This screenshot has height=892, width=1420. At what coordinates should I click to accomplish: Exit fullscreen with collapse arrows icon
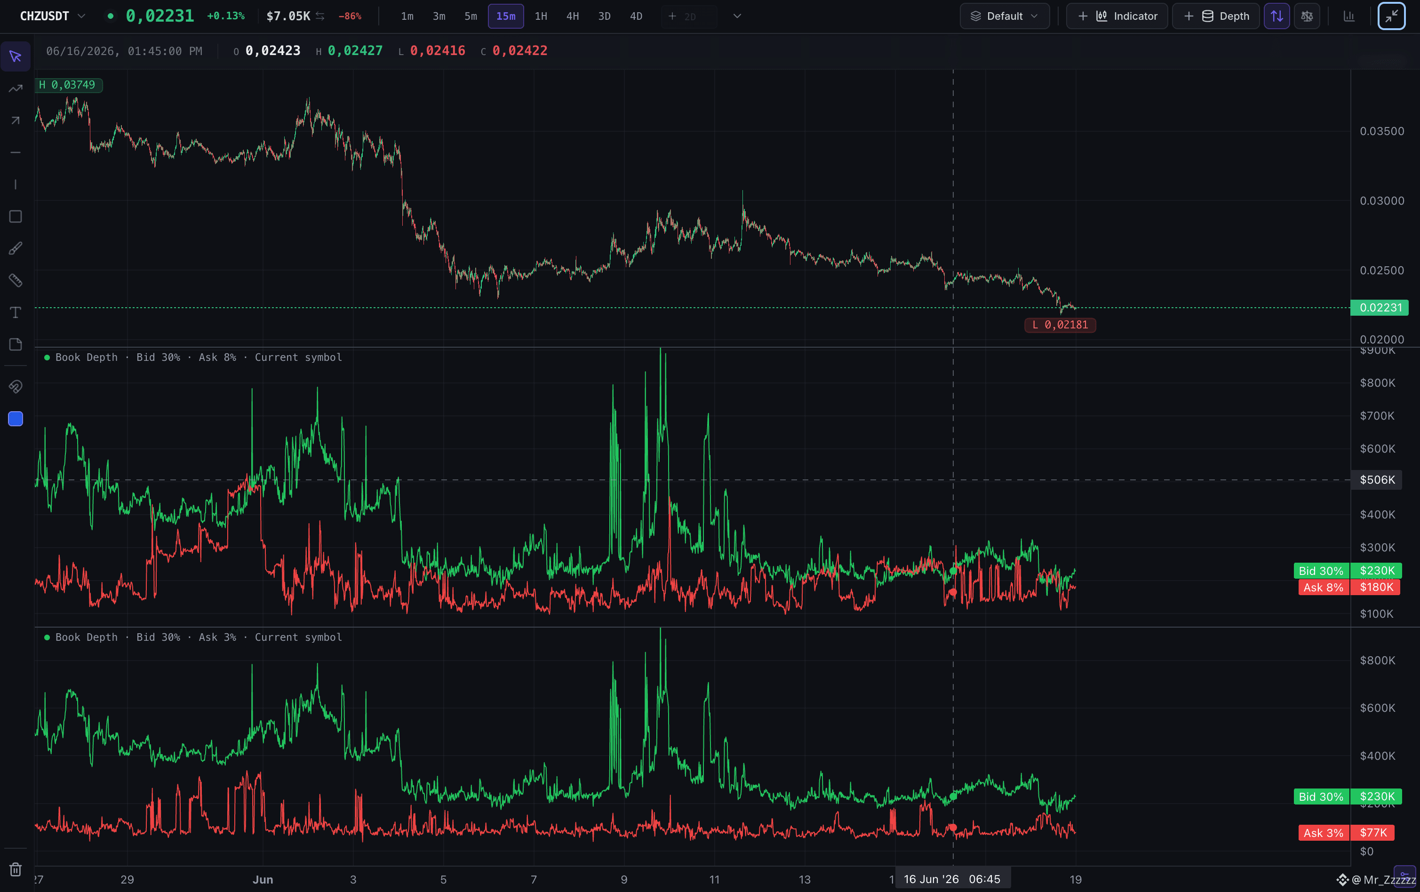[1391, 16]
